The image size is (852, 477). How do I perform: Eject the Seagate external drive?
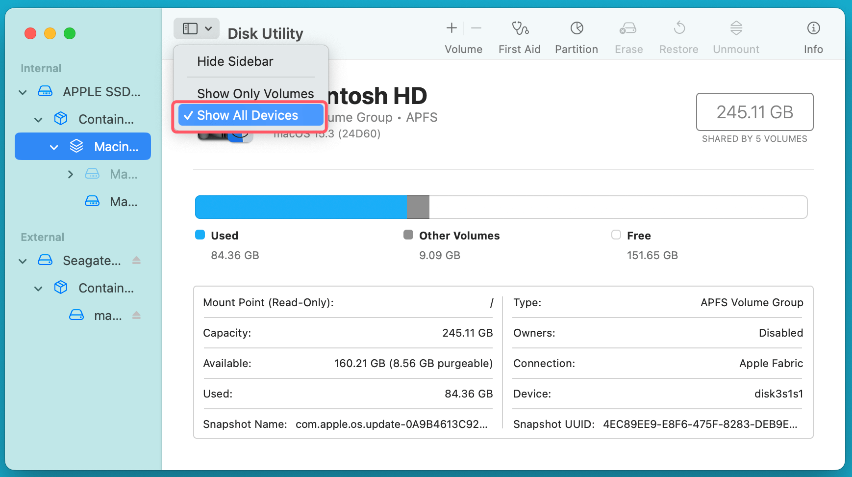(136, 260)
